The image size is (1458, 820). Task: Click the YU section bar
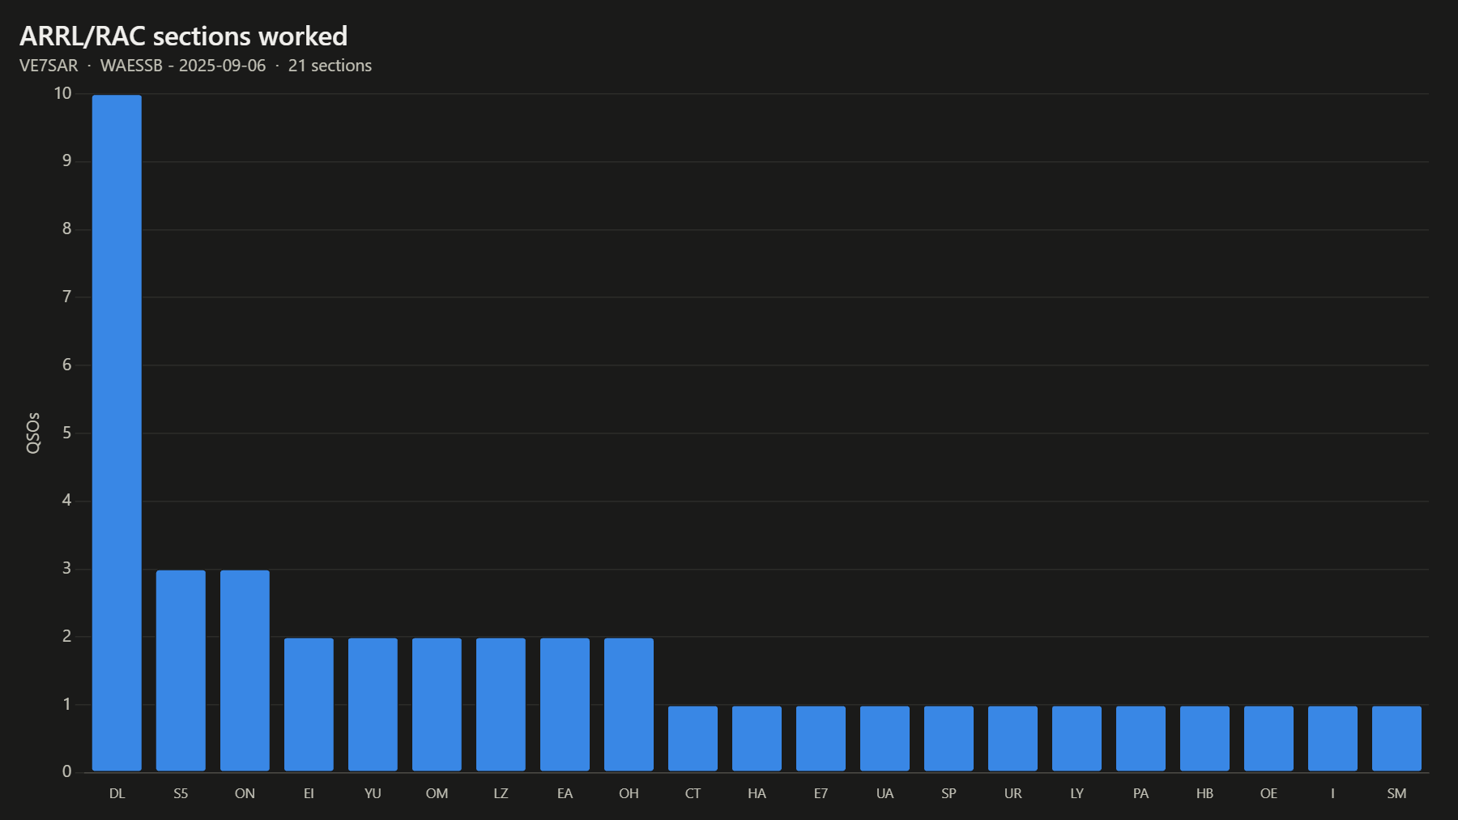pos(373,704)
